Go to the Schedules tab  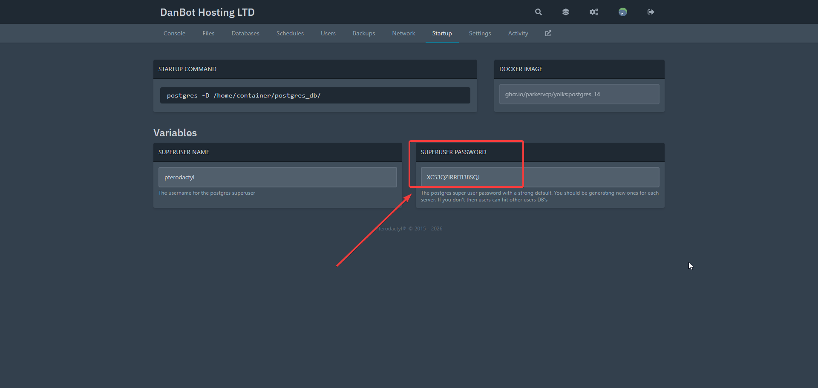pyautogui.click(x=290, y=33)
